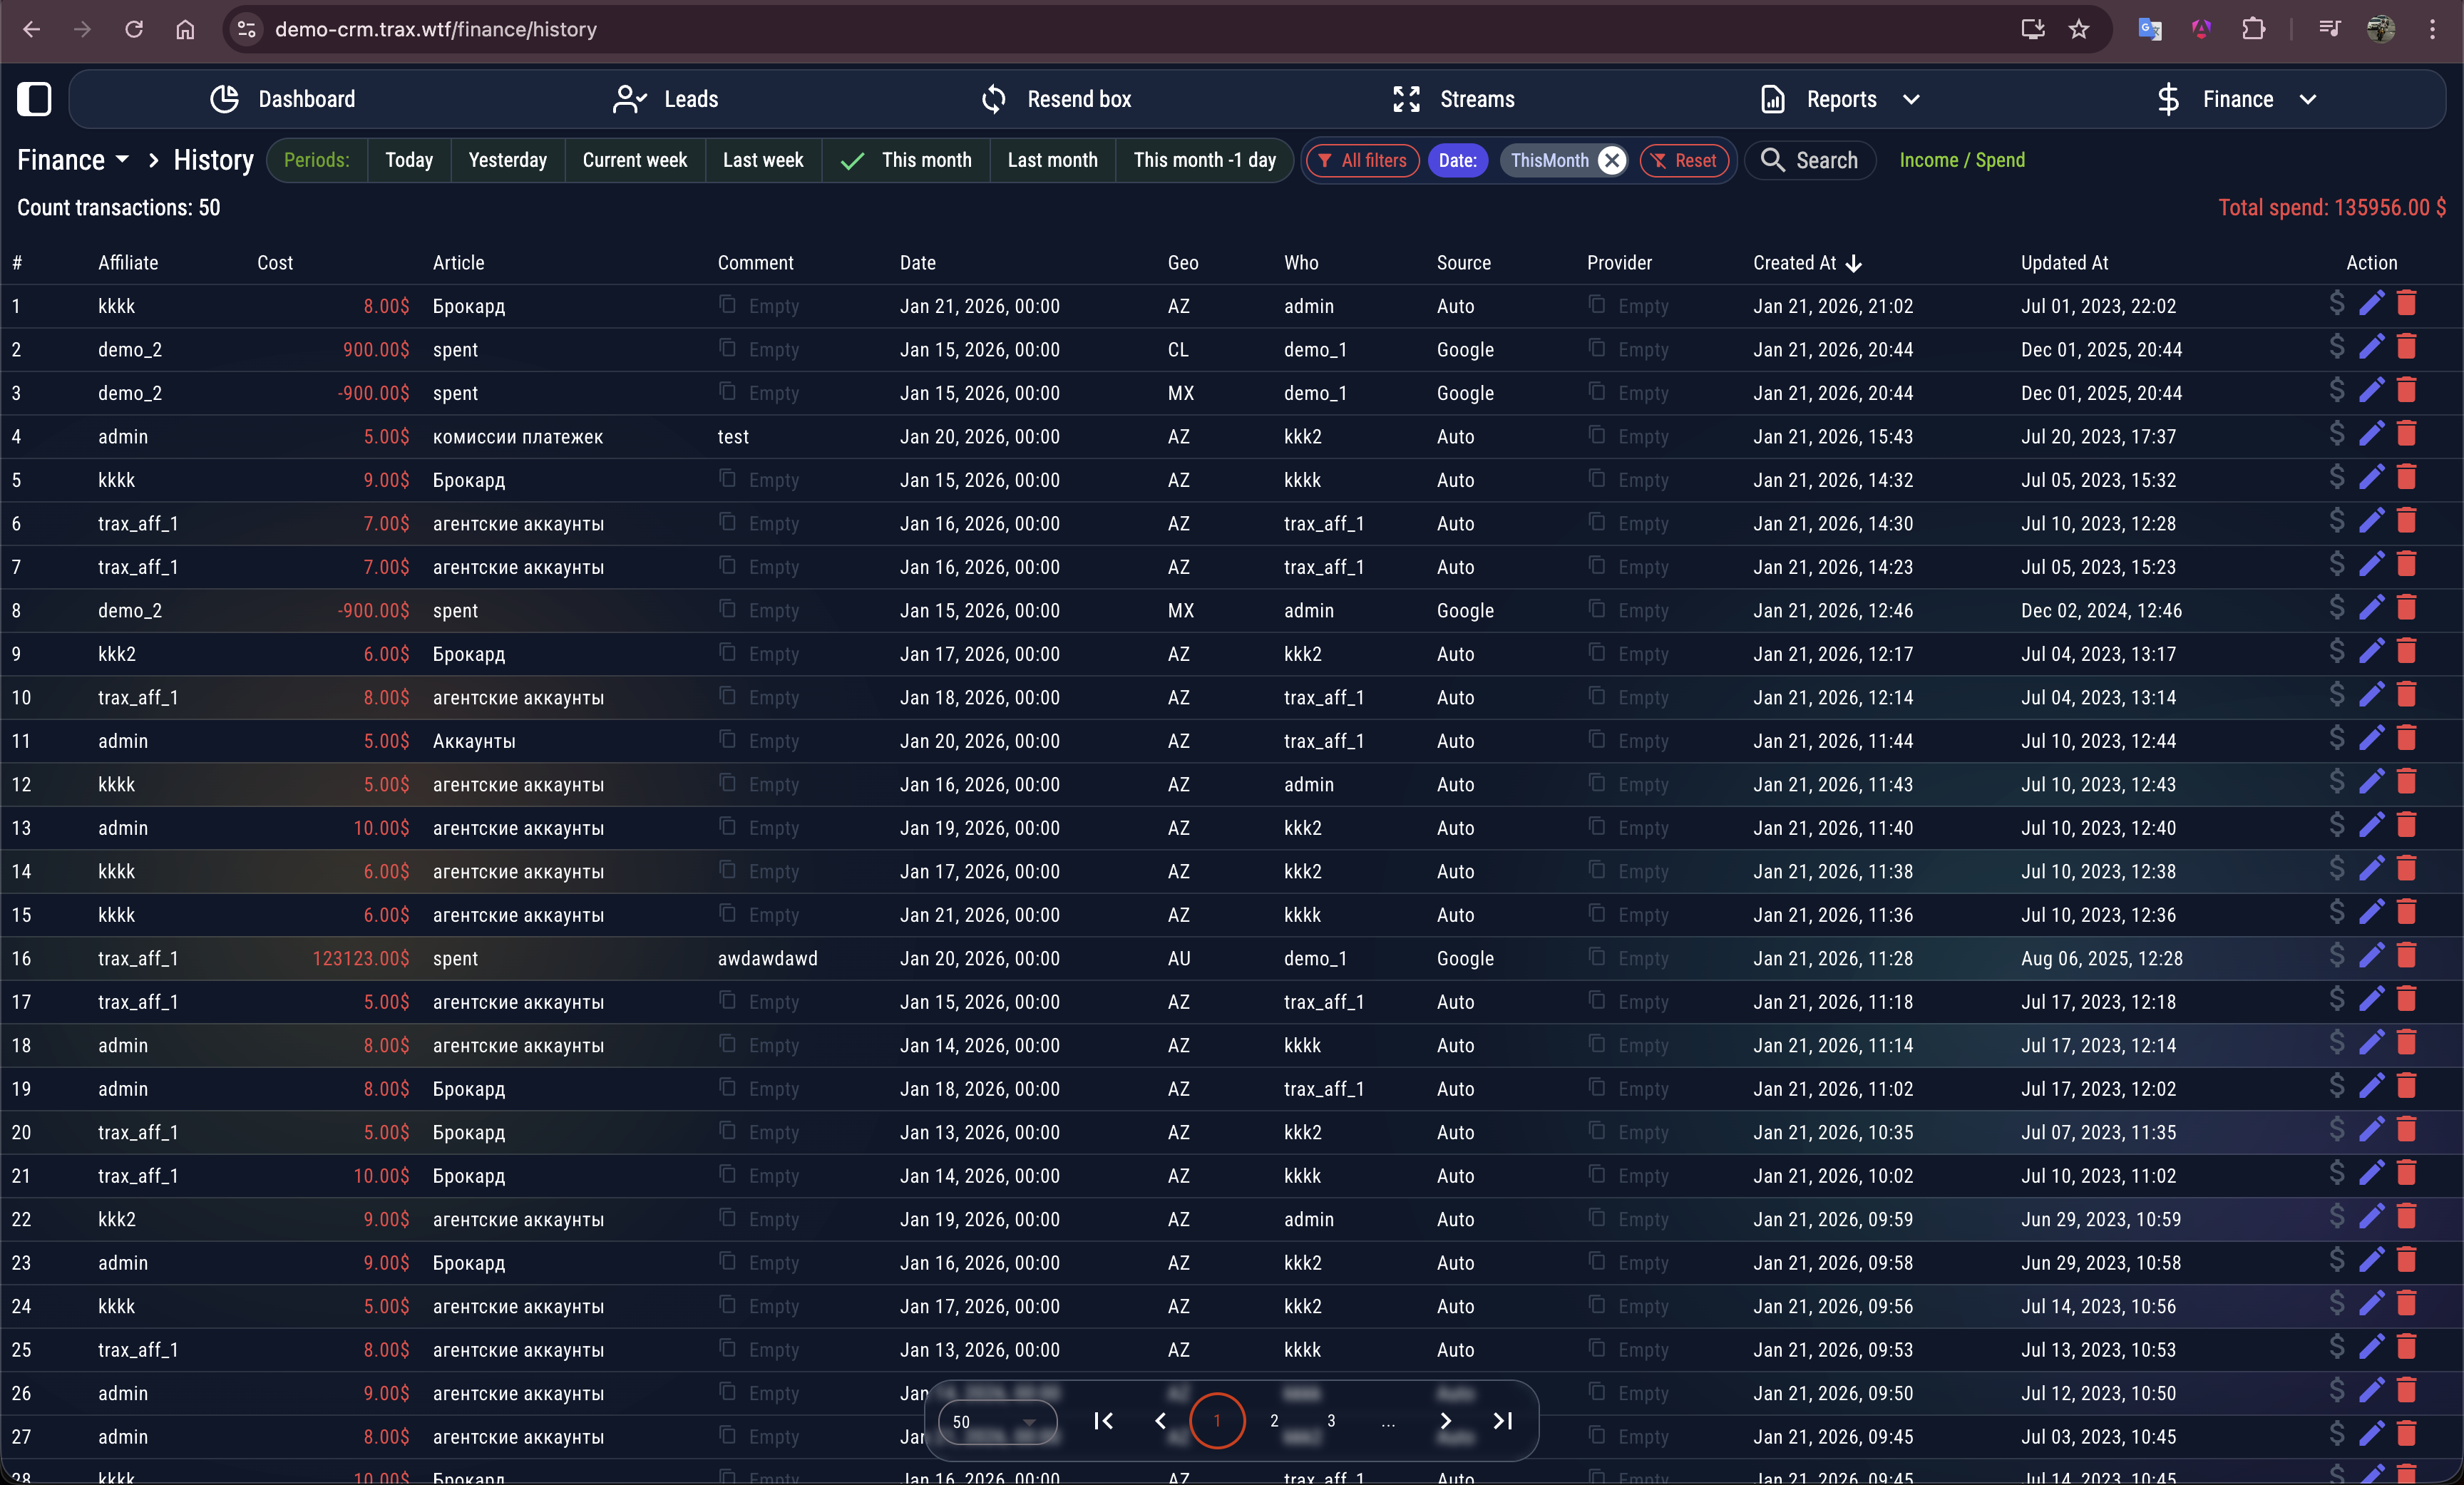Go to the previous page arrow
The width and height of the screenshot is (2464, 1485).
tap(1160, 1420)
